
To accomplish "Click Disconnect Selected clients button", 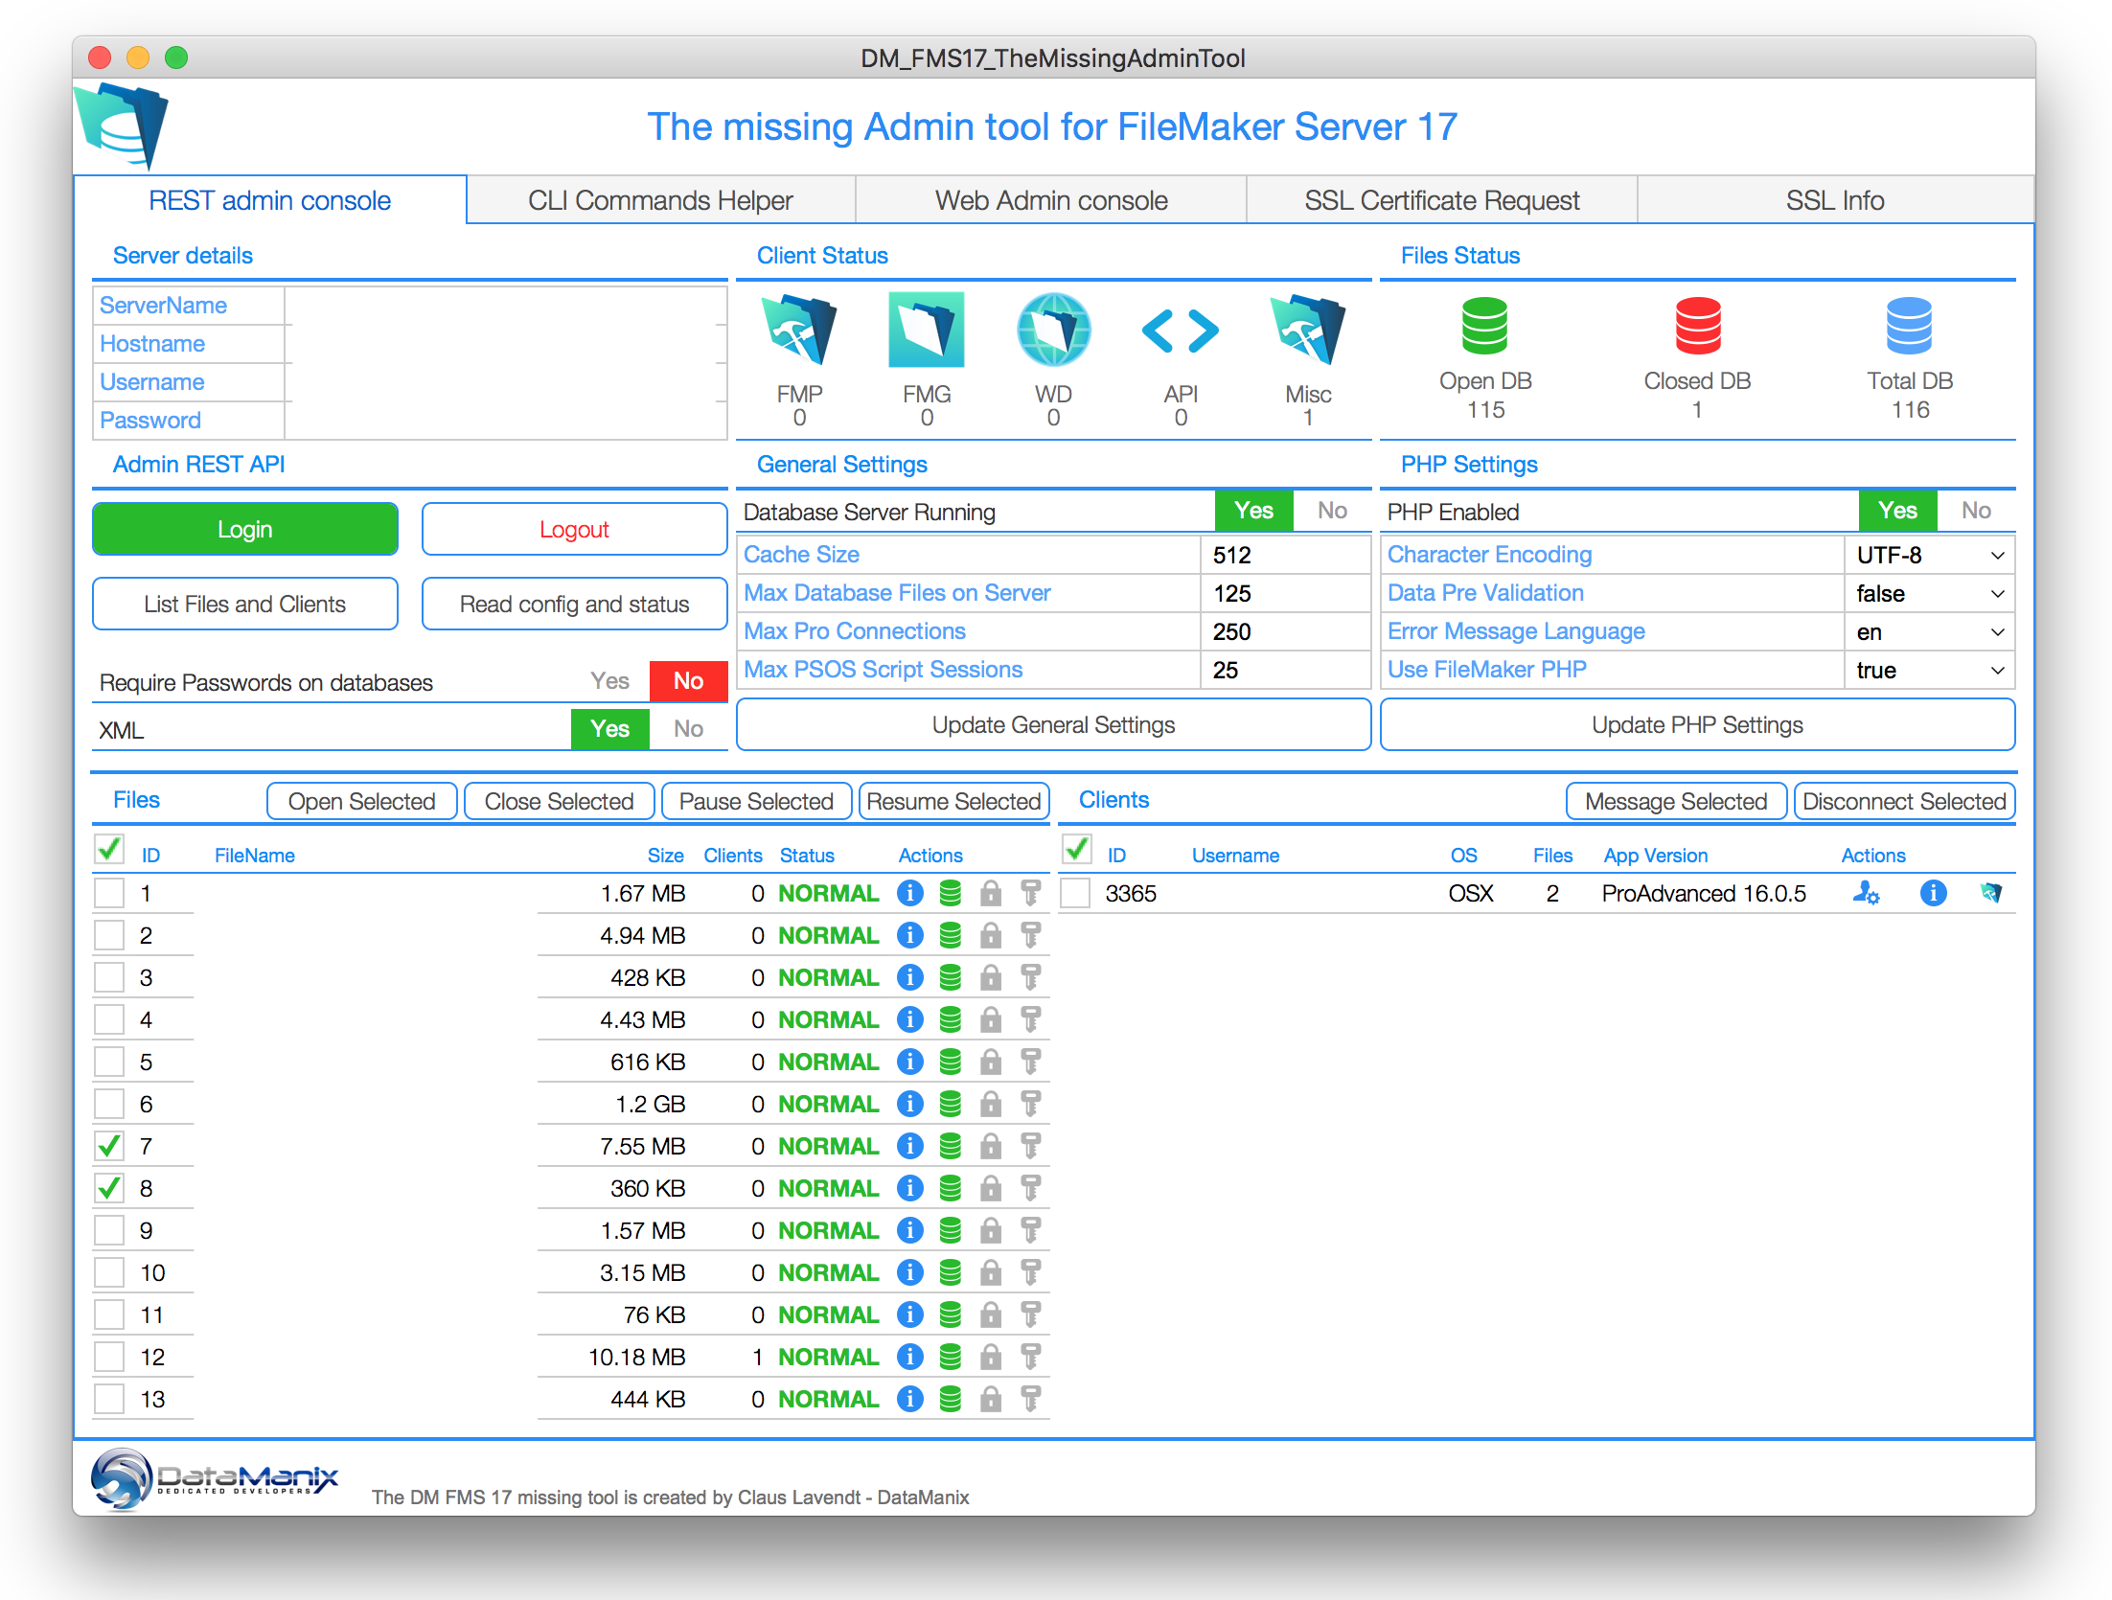I will 1905,801.
